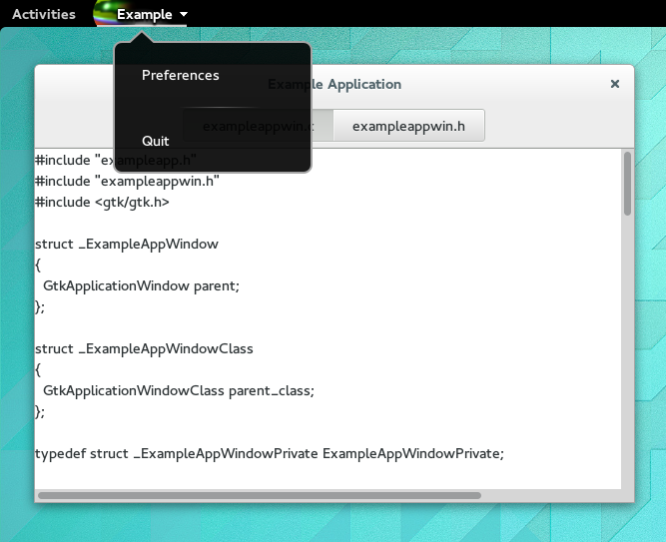Screen dimensions: 666x542
Task: Click the 'struct _ExampleAppWindowClass' line
Action: click(144, 348)
